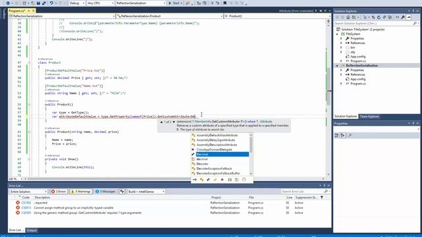Image resolution: width=422 pixels, height=237 pixels.
Task: Collapse the FileSystem project node
Action: (x=337, y=34)
